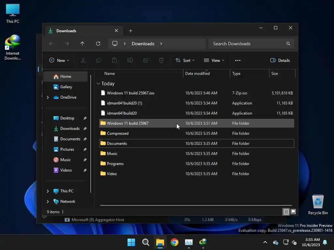Click the Copy icon in toolbar
Image resolution: width=334 pixels, height=250 pixels.
coord(99,60)
